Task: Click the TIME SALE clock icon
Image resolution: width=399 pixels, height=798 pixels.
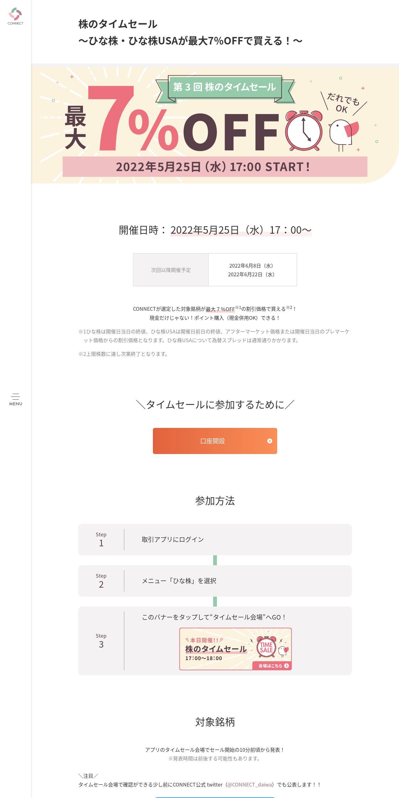Action: 266,647
